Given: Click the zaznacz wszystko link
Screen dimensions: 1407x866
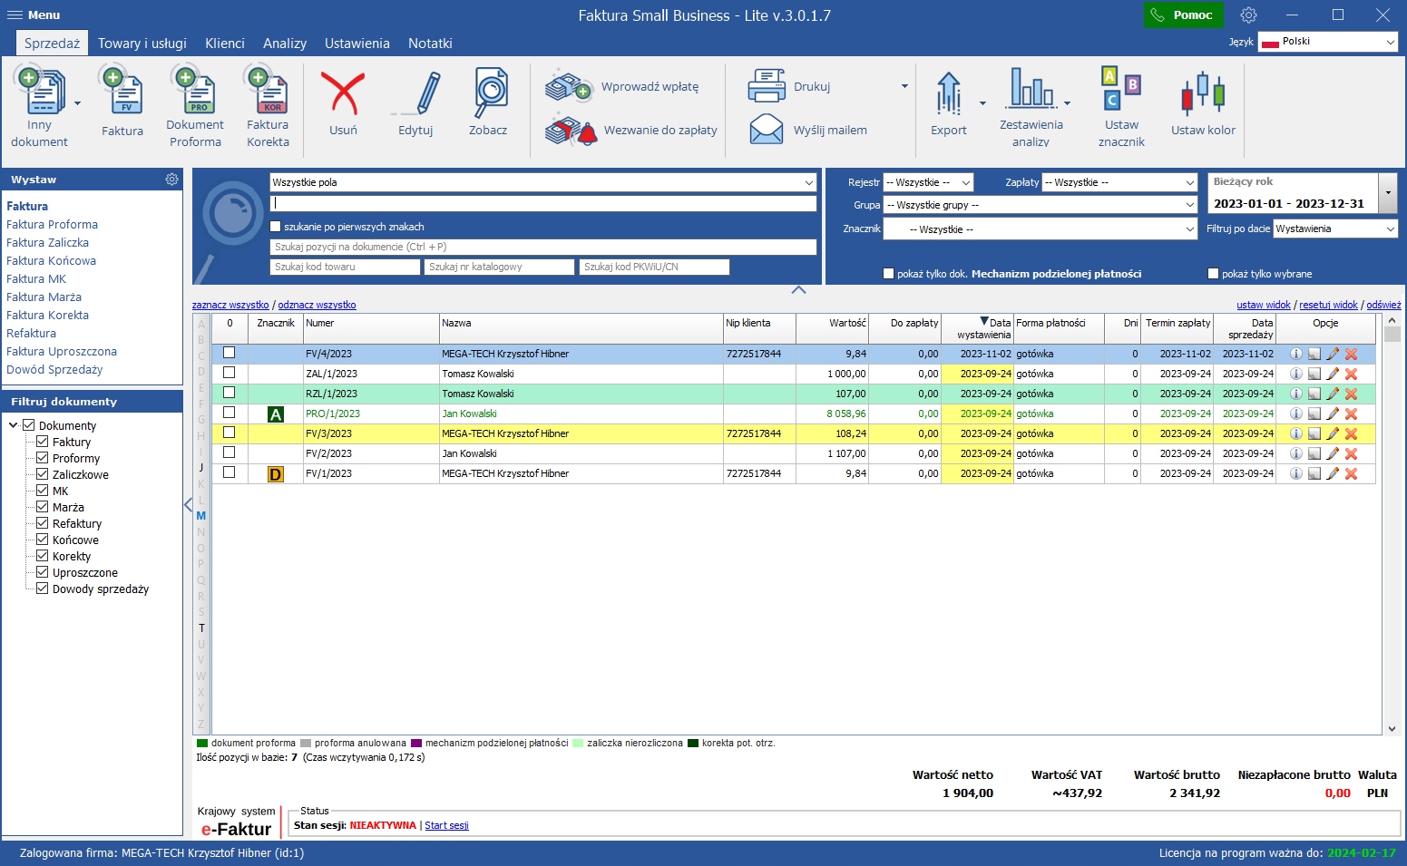Looking at the screenshot, I should pyautogui.click(x=230, y=306).
